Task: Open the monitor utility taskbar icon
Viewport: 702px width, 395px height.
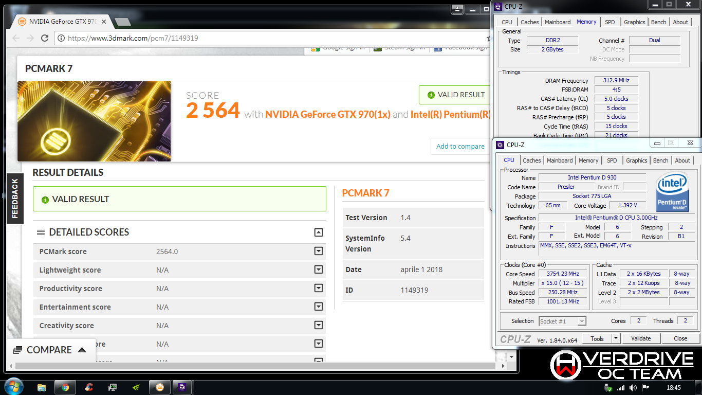Action: tap(113, 387)
